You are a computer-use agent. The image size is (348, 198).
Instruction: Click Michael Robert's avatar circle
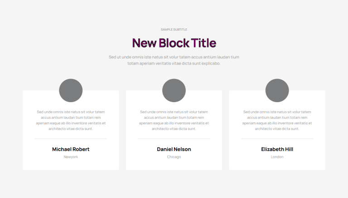coord(71,90)
